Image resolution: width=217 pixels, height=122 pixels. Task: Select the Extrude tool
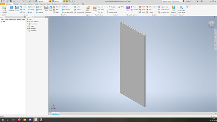pyautogui.click(x=12, y=8)
